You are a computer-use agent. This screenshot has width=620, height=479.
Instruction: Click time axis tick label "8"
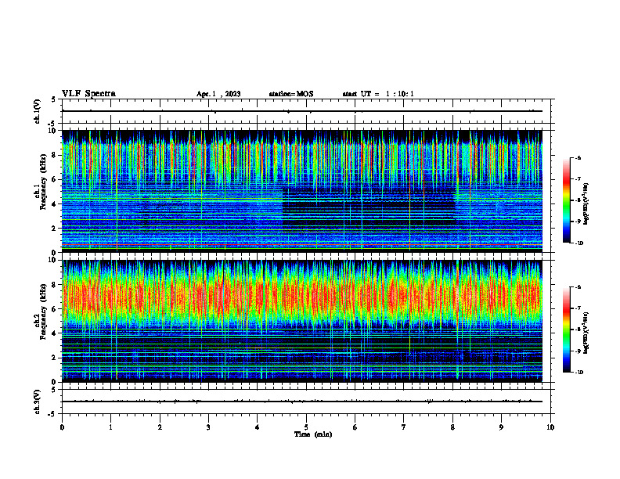[x=452, y=427]
